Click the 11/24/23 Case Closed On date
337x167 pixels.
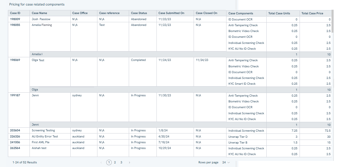(x=202, y=60)
